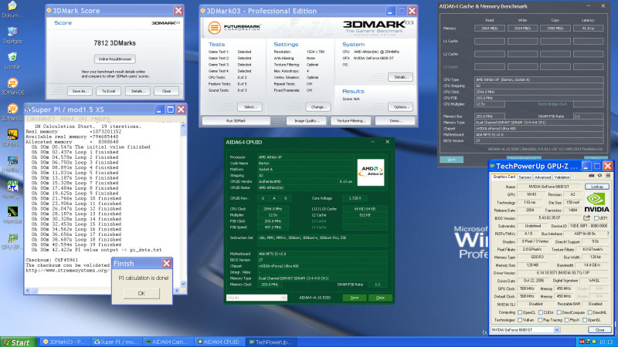
Task: Click the Super PI title bar icon
Action: click(x=28, y=109)
